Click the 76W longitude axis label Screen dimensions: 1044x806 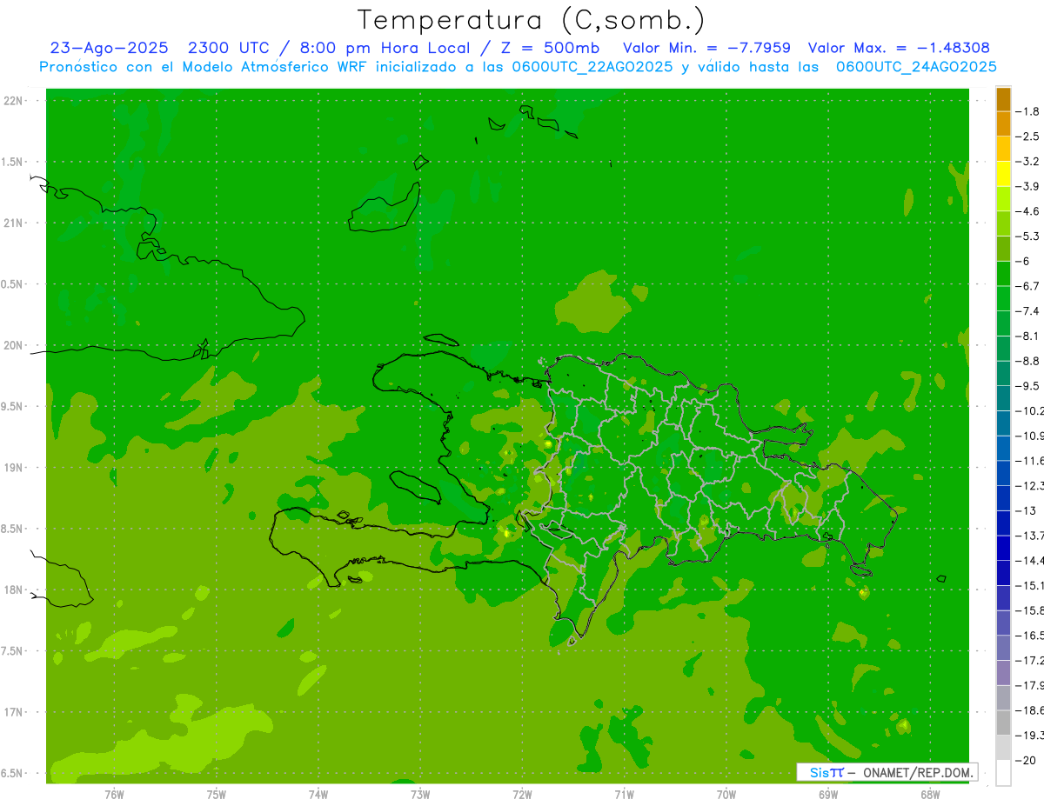pos(114,794)
